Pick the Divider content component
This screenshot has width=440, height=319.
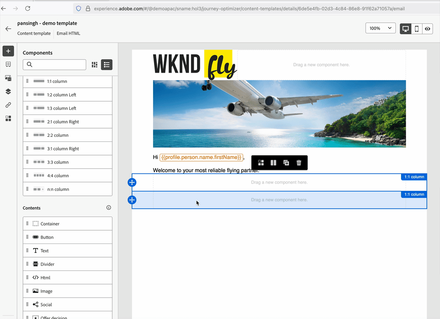point(68,264)
